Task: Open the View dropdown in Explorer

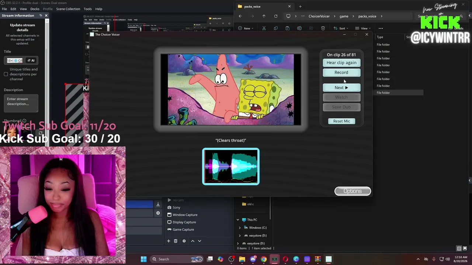Action: (362, 28)
